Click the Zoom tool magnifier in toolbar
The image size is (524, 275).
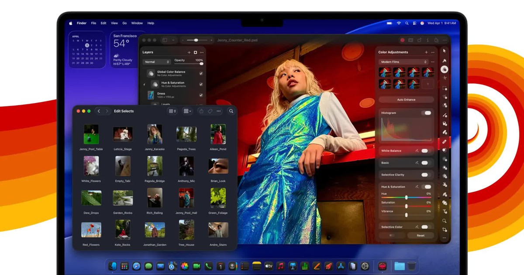point(445,221)
